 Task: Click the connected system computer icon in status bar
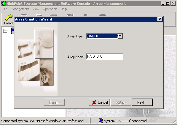click(101, 121)
